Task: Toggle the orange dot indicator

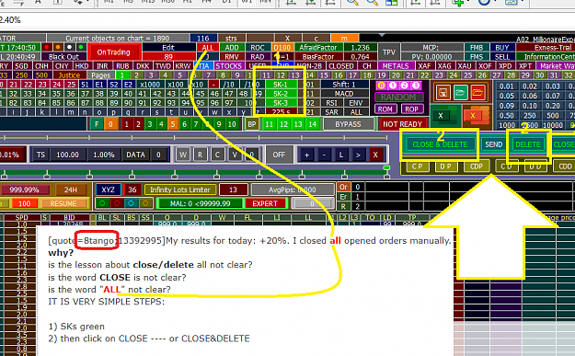Action: [x=58, y=47]
